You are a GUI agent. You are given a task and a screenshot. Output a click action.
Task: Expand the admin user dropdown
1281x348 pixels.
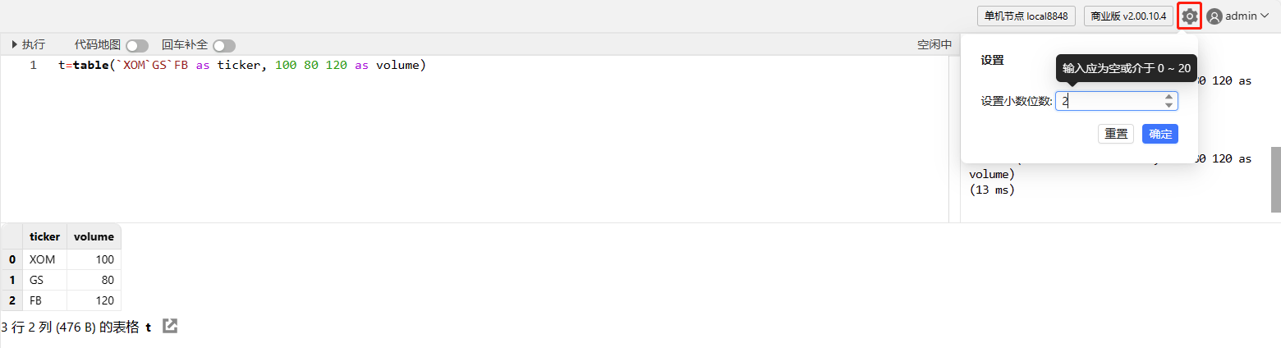point(1264,16)
